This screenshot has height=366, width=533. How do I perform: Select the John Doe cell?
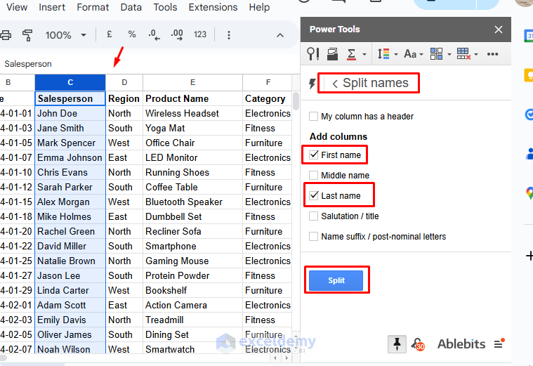click(70, 113)
